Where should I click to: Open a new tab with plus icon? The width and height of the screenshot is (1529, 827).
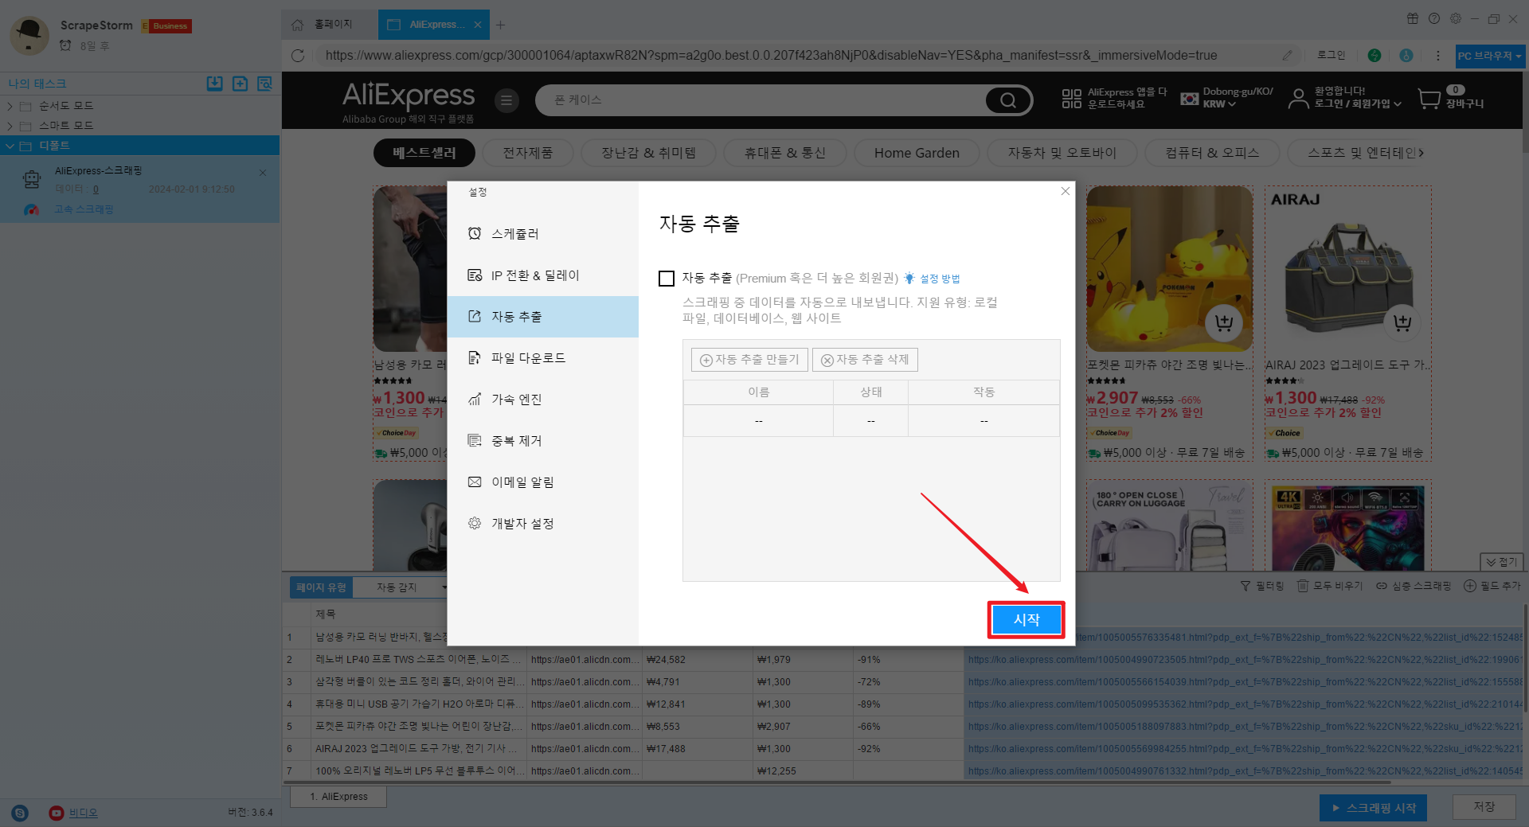tap(500, 25)
